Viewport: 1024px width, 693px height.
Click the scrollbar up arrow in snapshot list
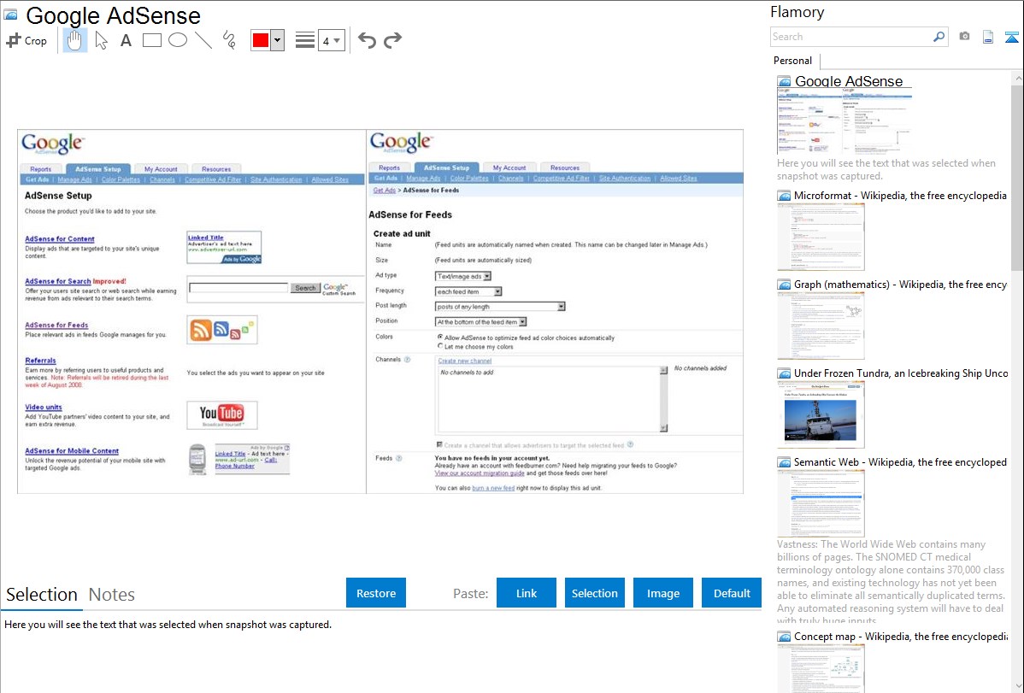1017,78
